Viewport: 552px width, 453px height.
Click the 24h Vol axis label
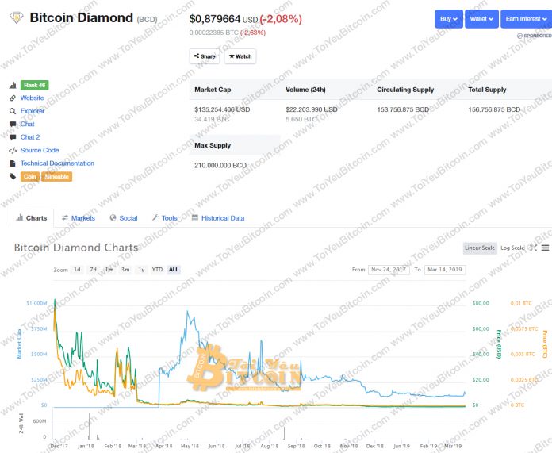pos(21,423)
